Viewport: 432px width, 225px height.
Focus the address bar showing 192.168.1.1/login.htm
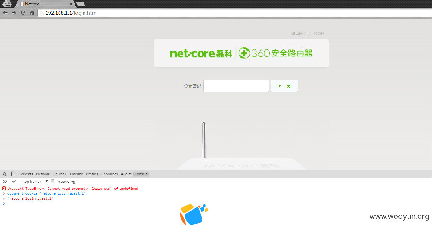(x=234, y=13)
